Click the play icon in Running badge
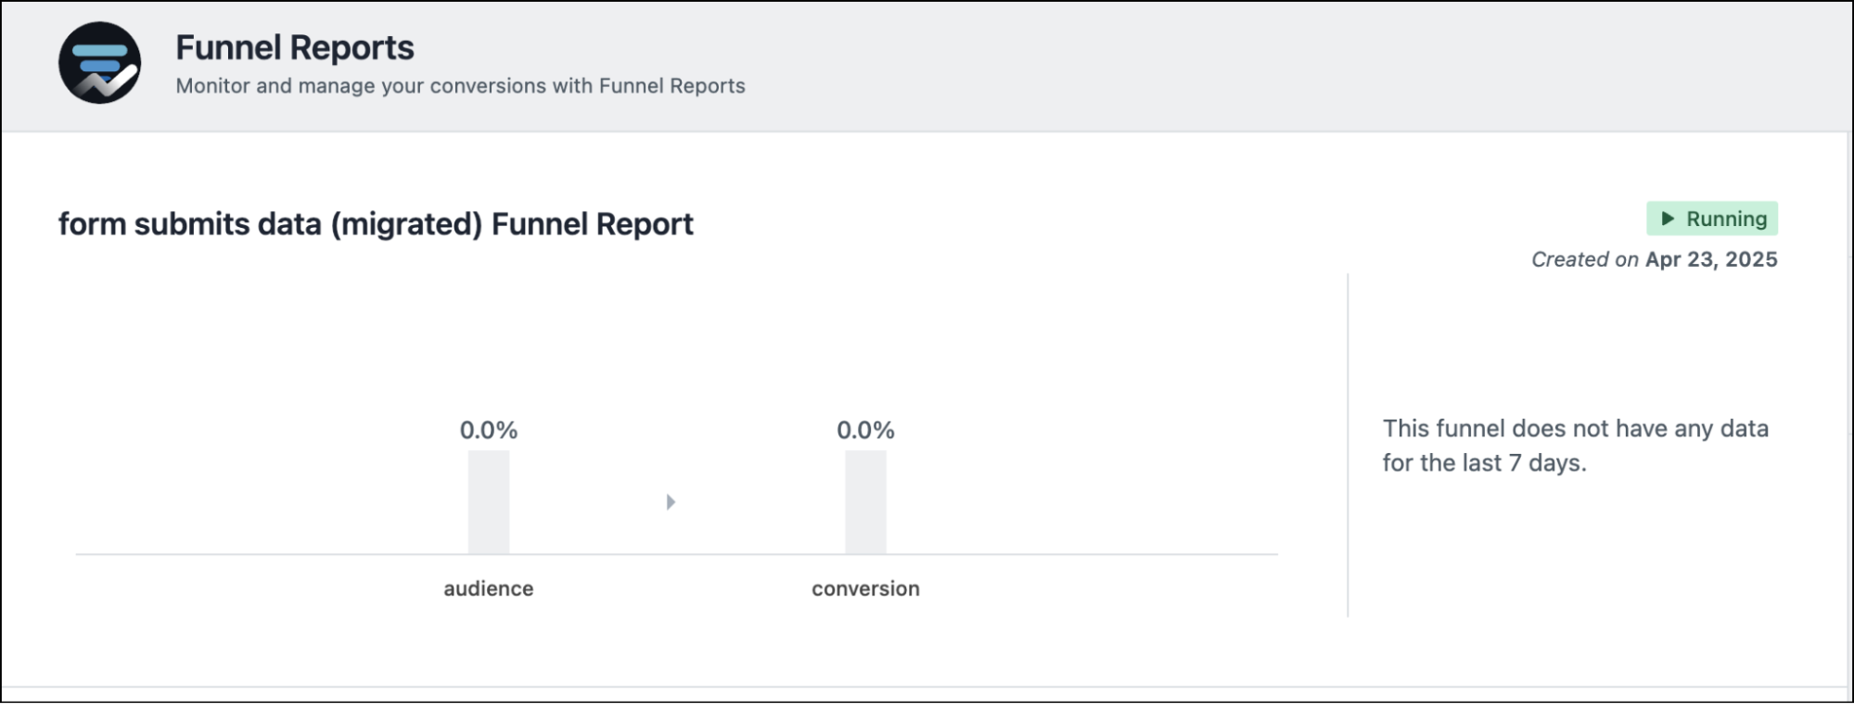 click(1668, 219)
